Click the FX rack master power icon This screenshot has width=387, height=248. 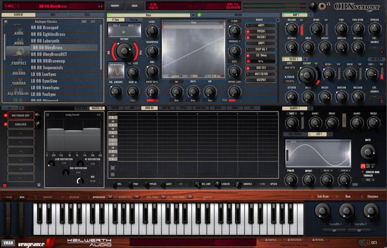(x=4, y=185)
